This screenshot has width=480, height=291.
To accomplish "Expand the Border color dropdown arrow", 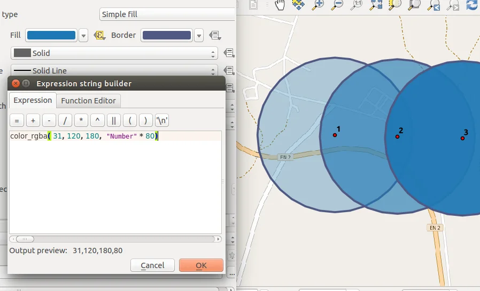I will pos(199,36).
